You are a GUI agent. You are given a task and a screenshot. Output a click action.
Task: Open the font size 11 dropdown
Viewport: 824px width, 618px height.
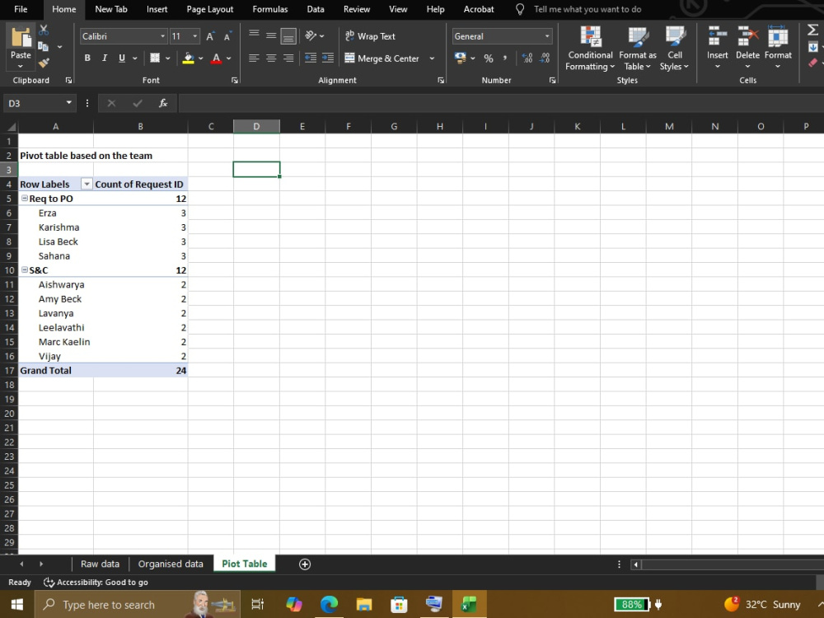[195, 36]
